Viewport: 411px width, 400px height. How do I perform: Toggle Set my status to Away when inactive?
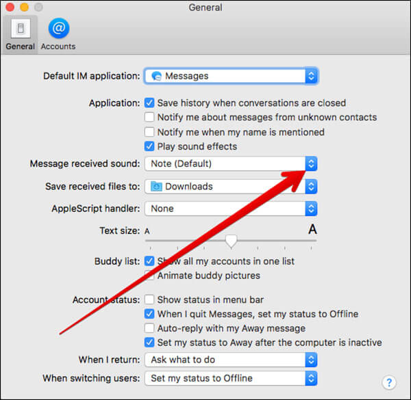[149, 343]
